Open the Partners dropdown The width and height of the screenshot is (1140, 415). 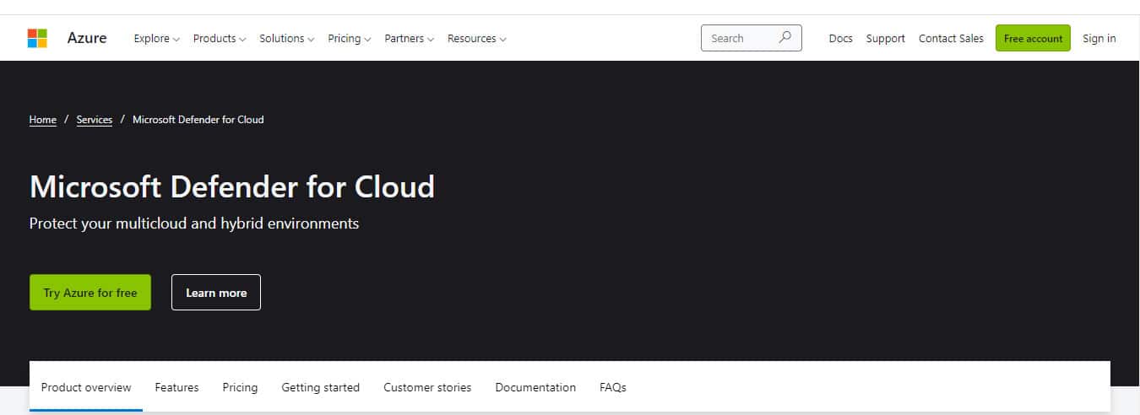pos(410,38)
